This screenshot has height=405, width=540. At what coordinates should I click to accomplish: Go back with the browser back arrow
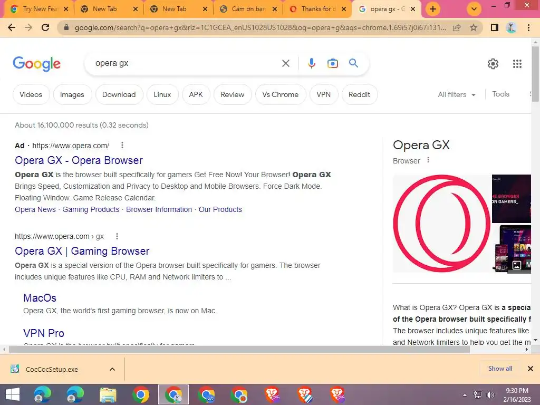point(12,27)
